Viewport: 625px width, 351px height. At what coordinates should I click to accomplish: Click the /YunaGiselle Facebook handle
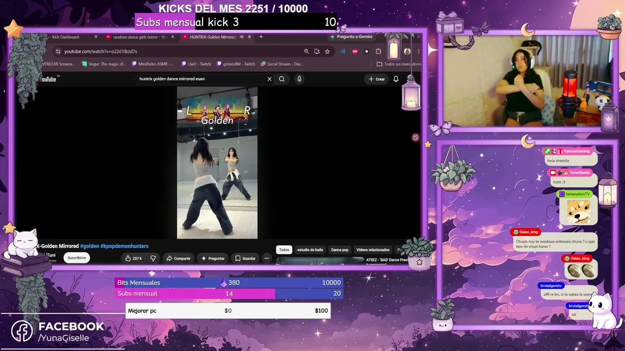pos(63,338)
